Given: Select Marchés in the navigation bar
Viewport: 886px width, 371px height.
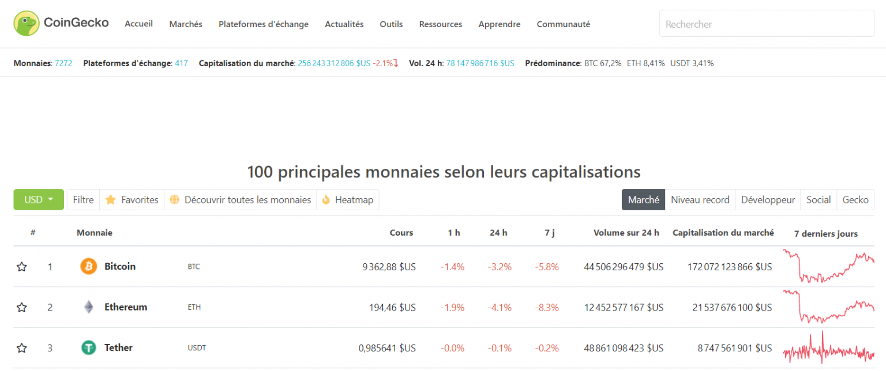Looking at the screenshot, I should [185, 24].
